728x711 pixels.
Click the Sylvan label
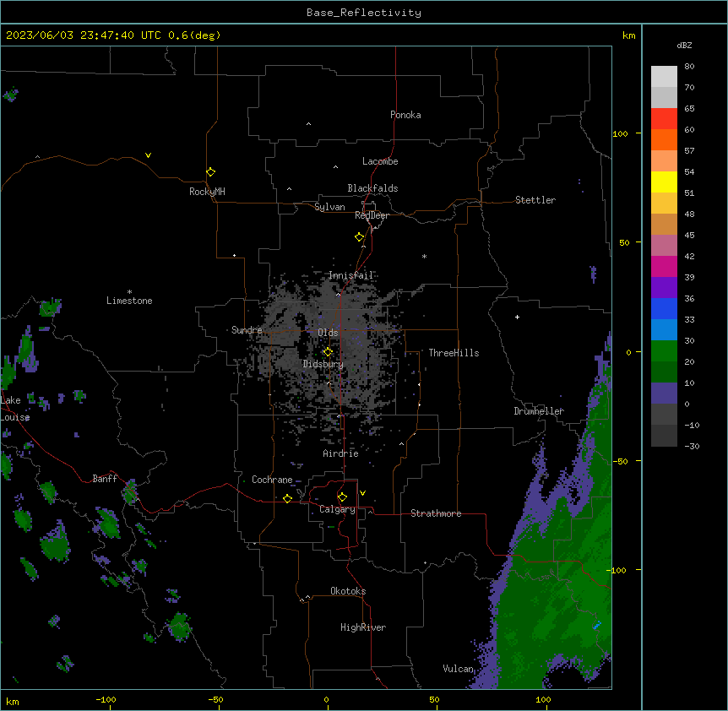pyautogui.click(x=329, y=207)
